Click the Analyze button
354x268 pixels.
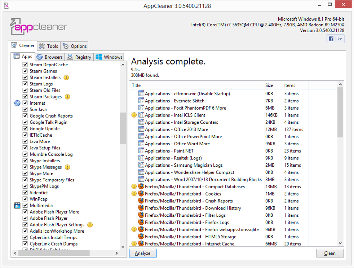[x=143, y=253]
